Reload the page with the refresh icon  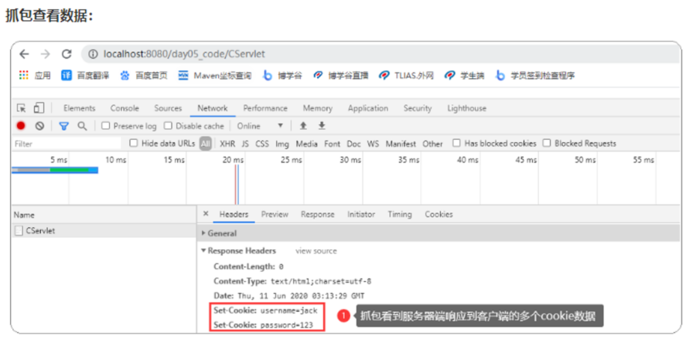coord(67,54)
